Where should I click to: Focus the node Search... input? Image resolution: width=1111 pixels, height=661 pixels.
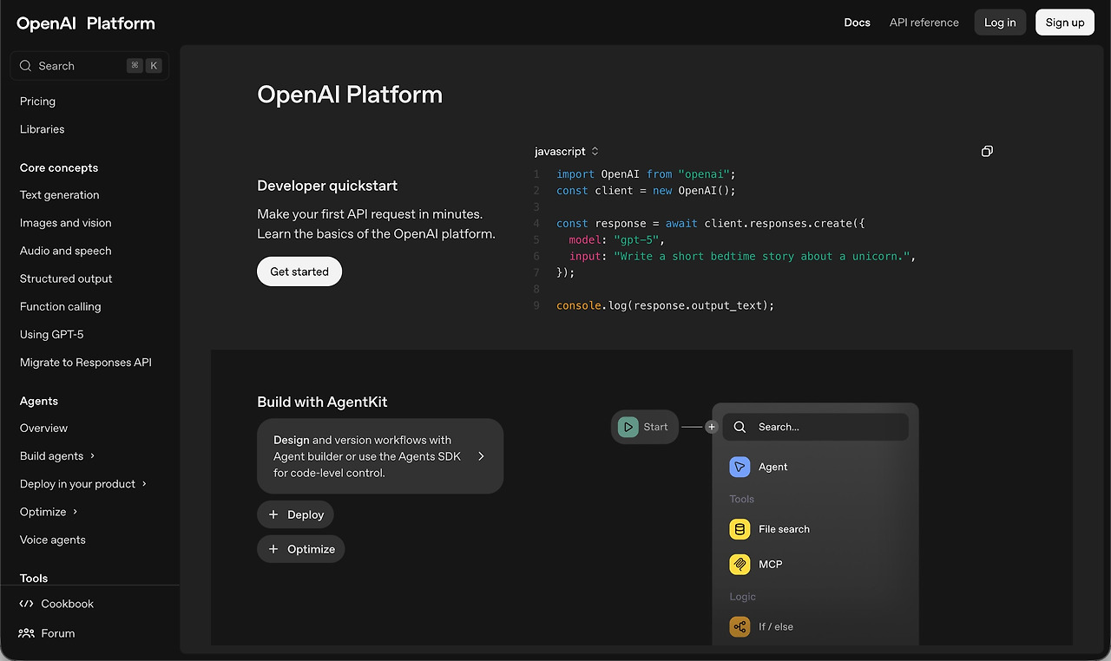pyautogui.click(x=816, y=427)
